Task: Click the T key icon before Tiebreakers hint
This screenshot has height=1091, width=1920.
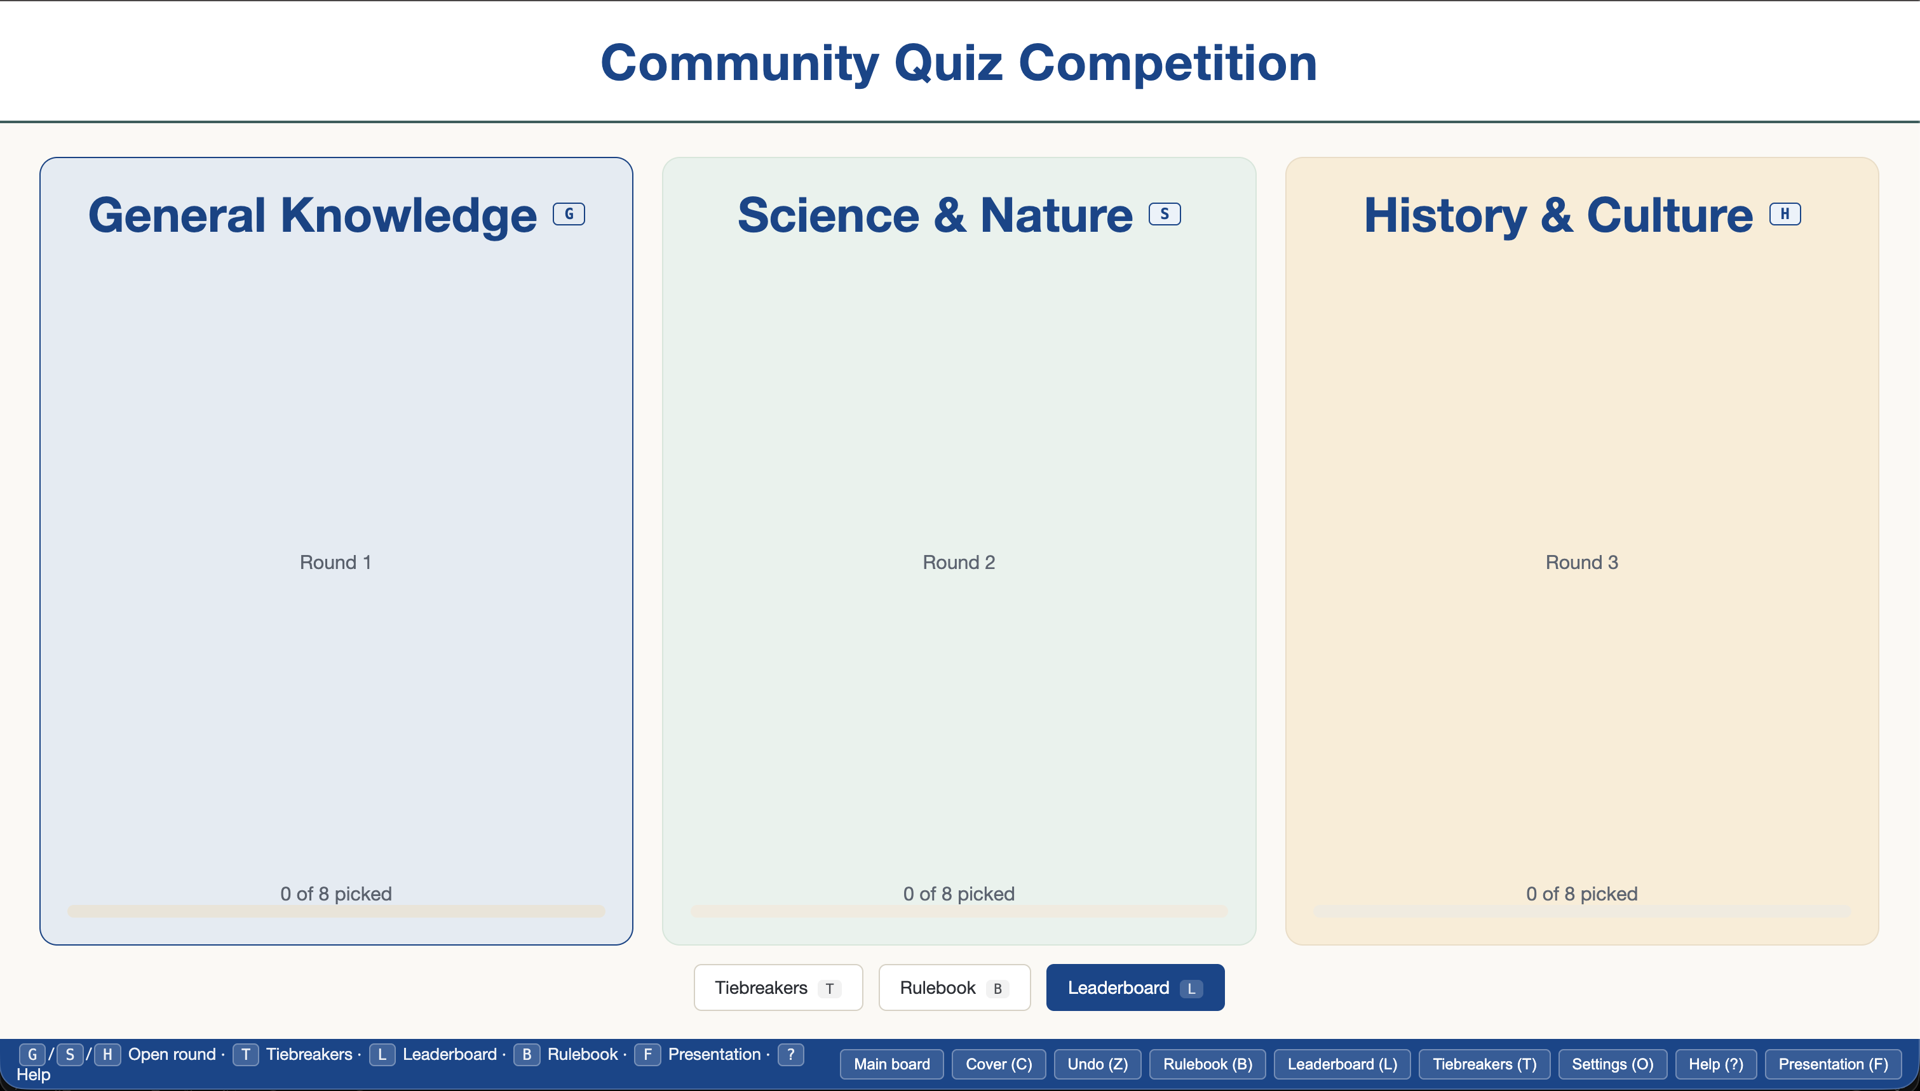Action: 246,1054
